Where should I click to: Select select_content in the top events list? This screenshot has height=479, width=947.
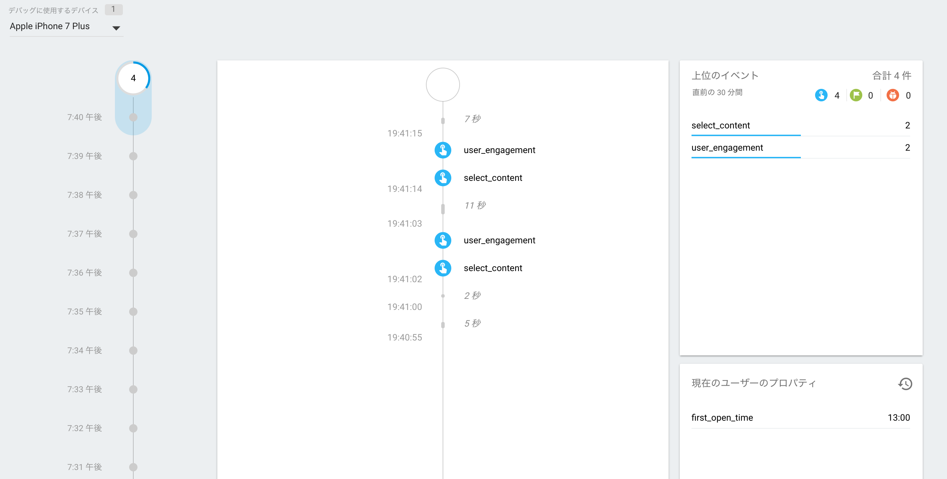point(720,125)
